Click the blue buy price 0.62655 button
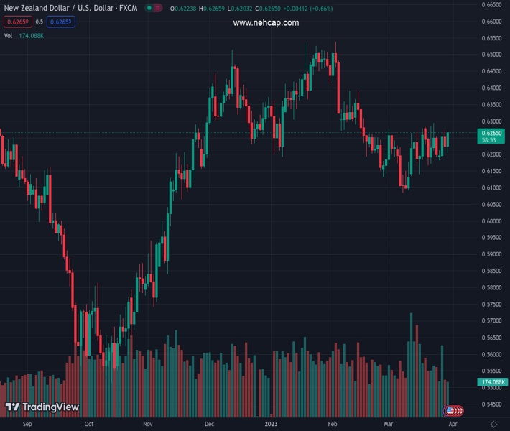This screenshot has width=510, height=431. tap(60, 22)
